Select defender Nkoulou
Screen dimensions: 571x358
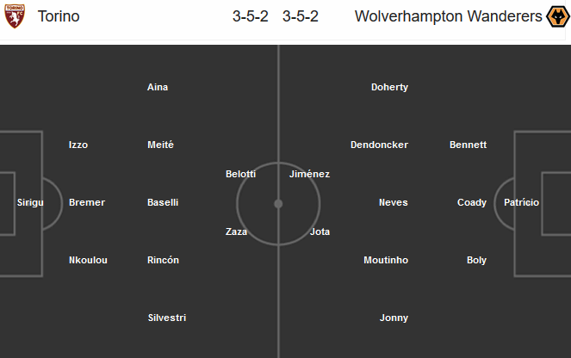tap(88, 260)
